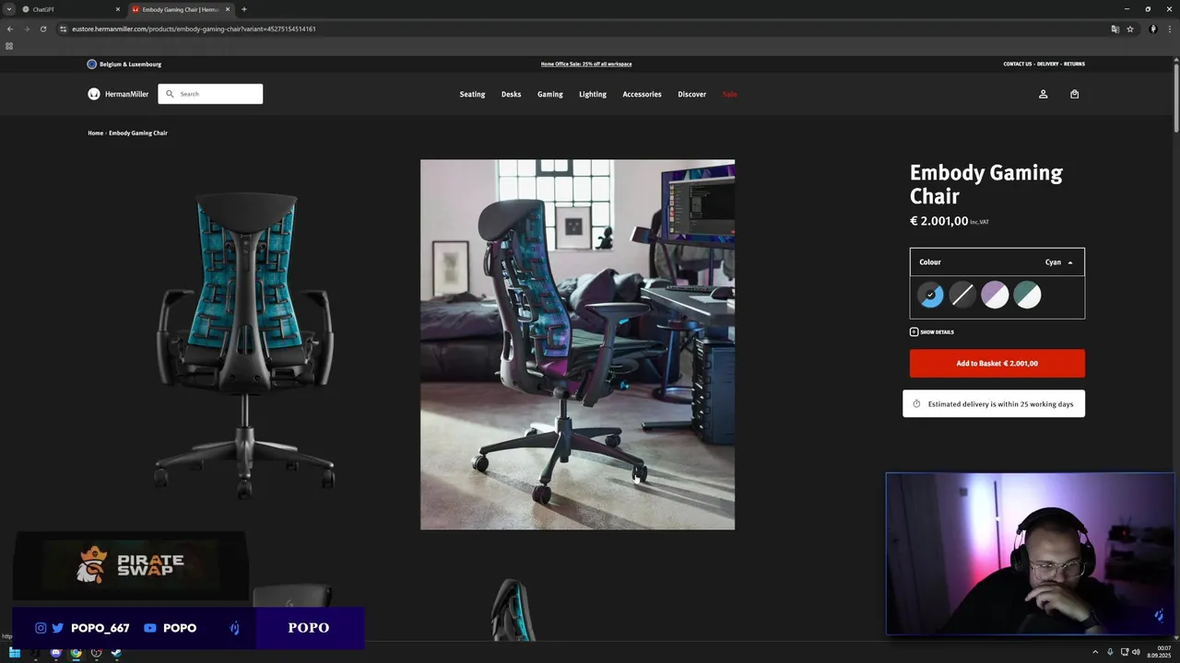Switch to the ChatGPT tab
1180x663 pixels.
[x=70, y=9]
